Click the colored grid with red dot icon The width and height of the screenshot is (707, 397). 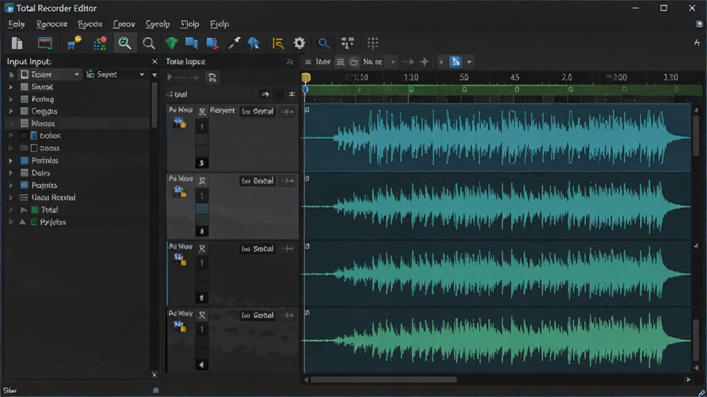tap(99, 43)
